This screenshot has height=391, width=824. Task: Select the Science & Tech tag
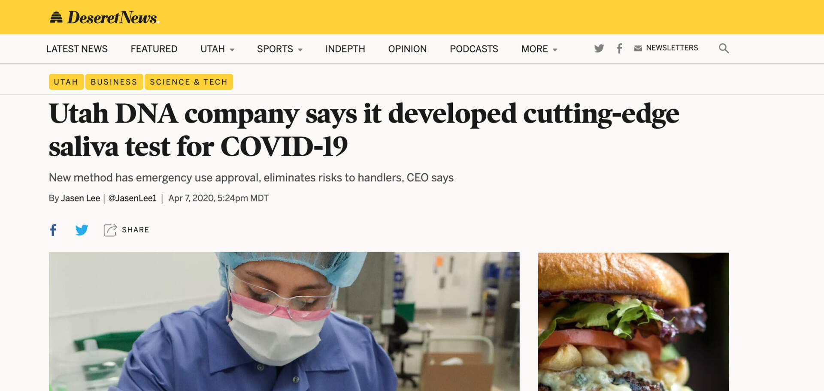click(188, 82)
